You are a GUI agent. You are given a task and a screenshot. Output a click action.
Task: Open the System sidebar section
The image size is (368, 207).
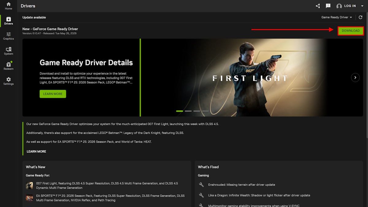[9, 51]
